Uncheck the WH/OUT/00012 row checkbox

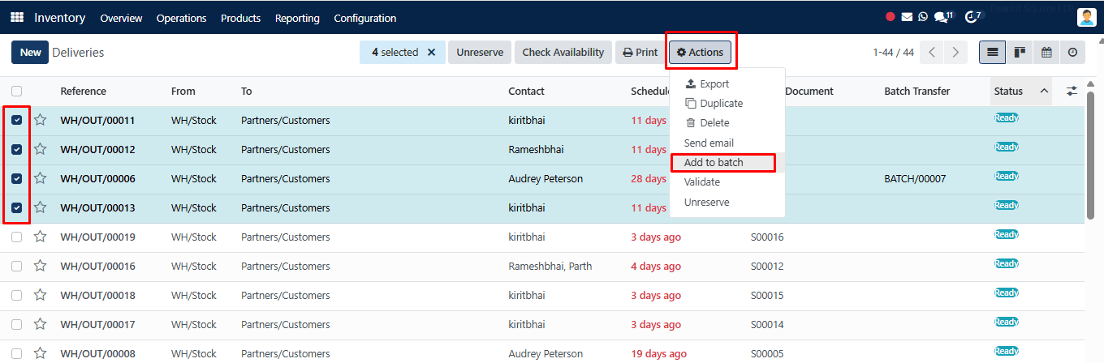17,149
